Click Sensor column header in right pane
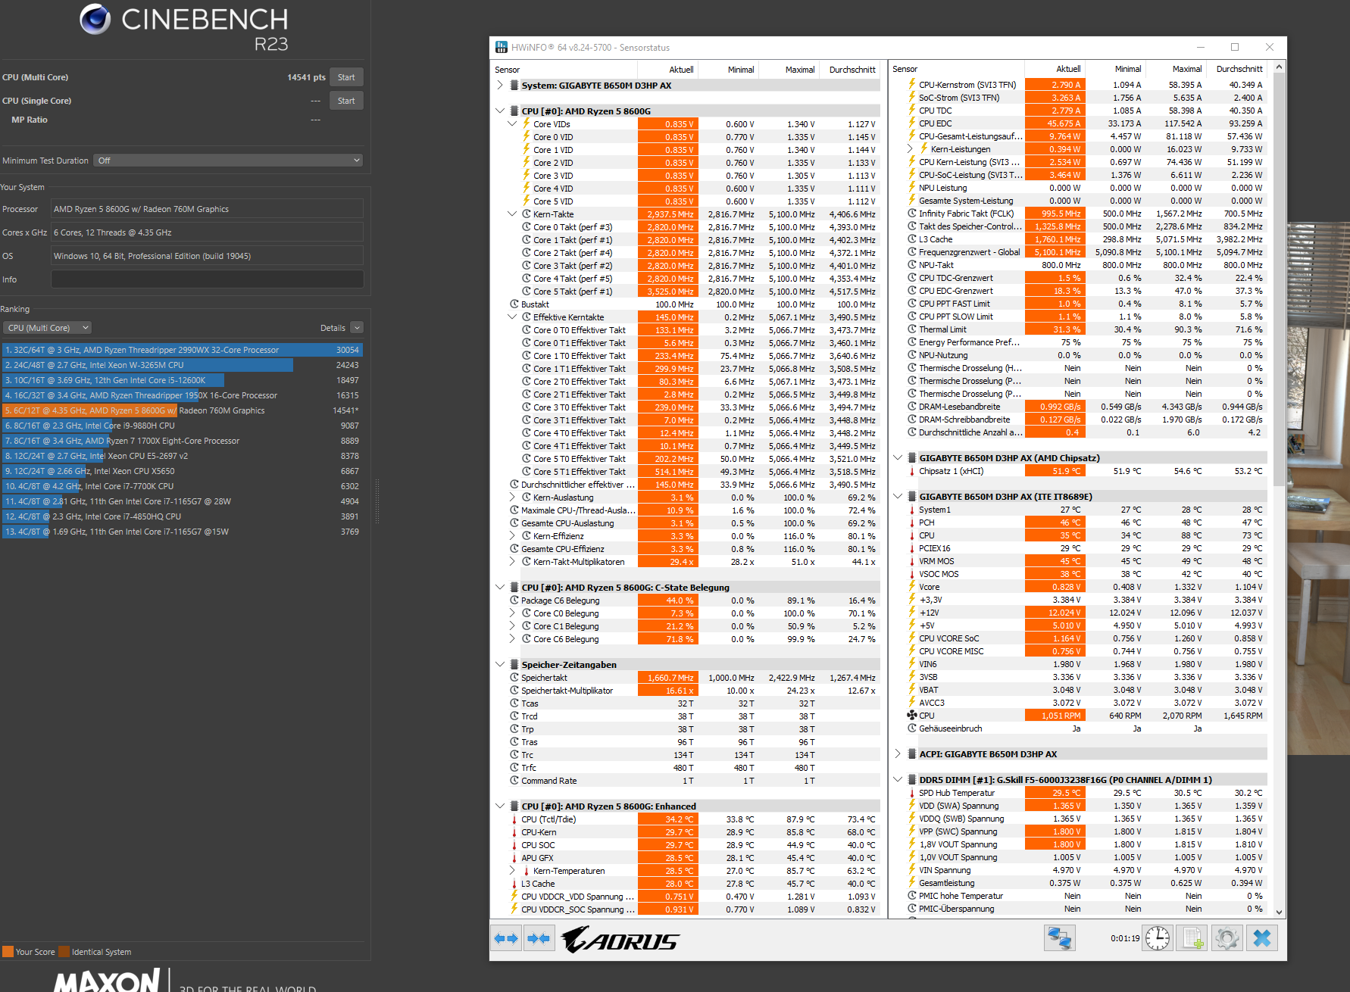Viewport: 1350px width, 992px height. [958, 69]
